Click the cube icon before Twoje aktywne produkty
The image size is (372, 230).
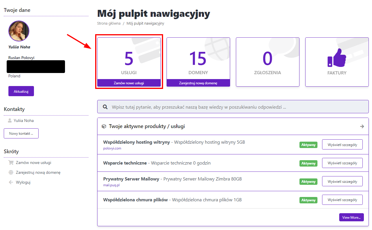(x=104, y=126)
